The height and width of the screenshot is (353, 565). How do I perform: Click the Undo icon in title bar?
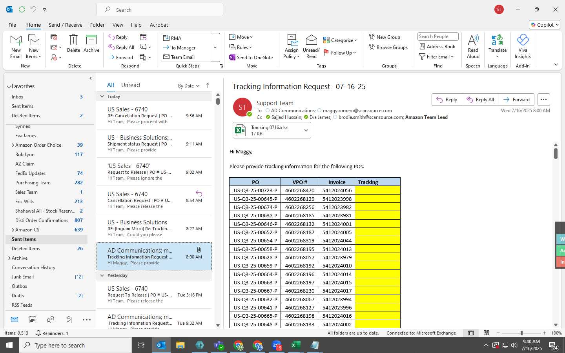(33, 9)
